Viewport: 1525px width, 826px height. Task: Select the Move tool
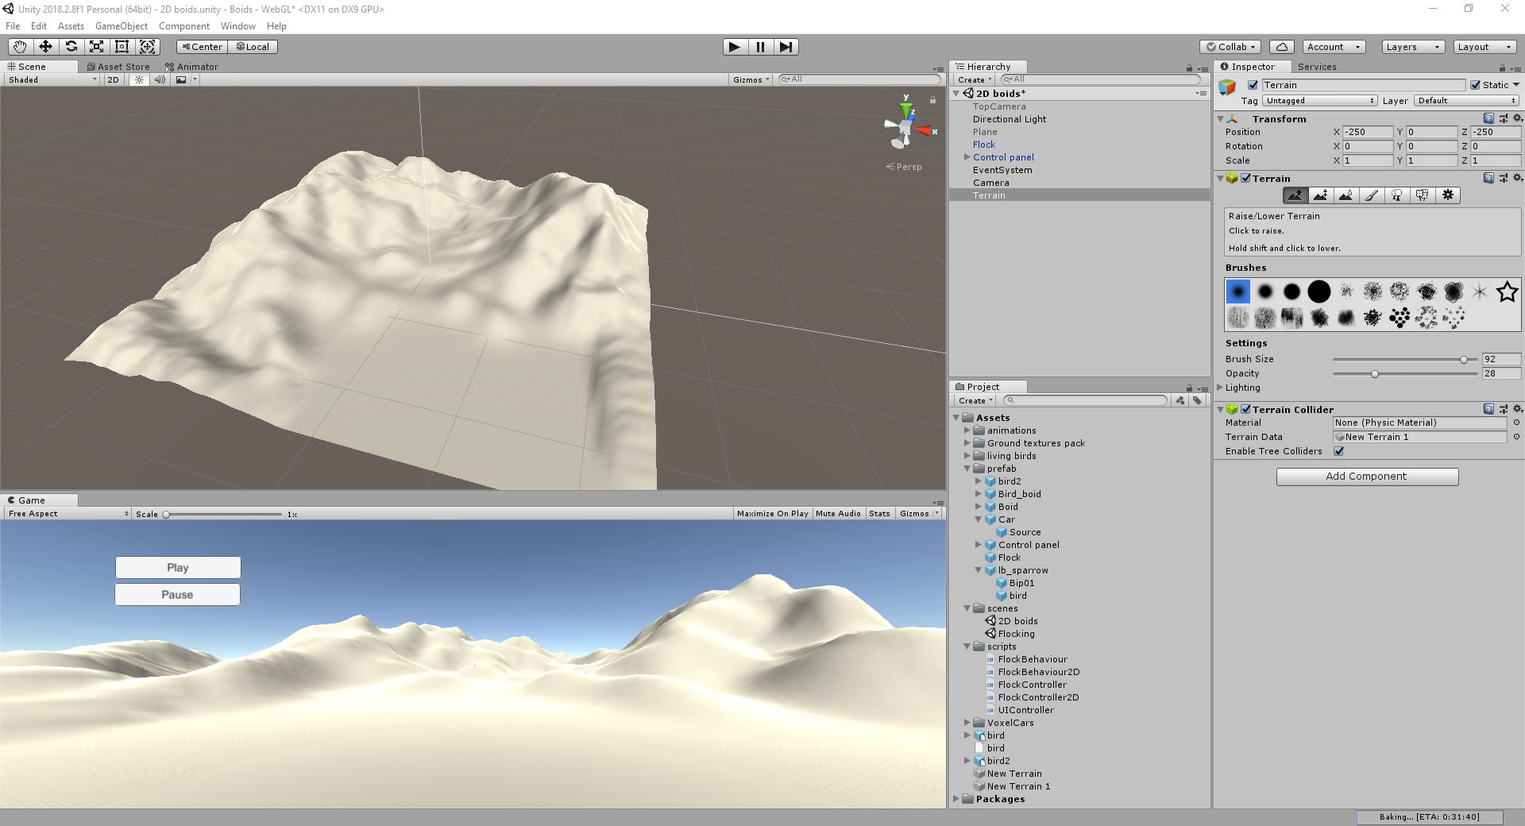coord(45,47)
